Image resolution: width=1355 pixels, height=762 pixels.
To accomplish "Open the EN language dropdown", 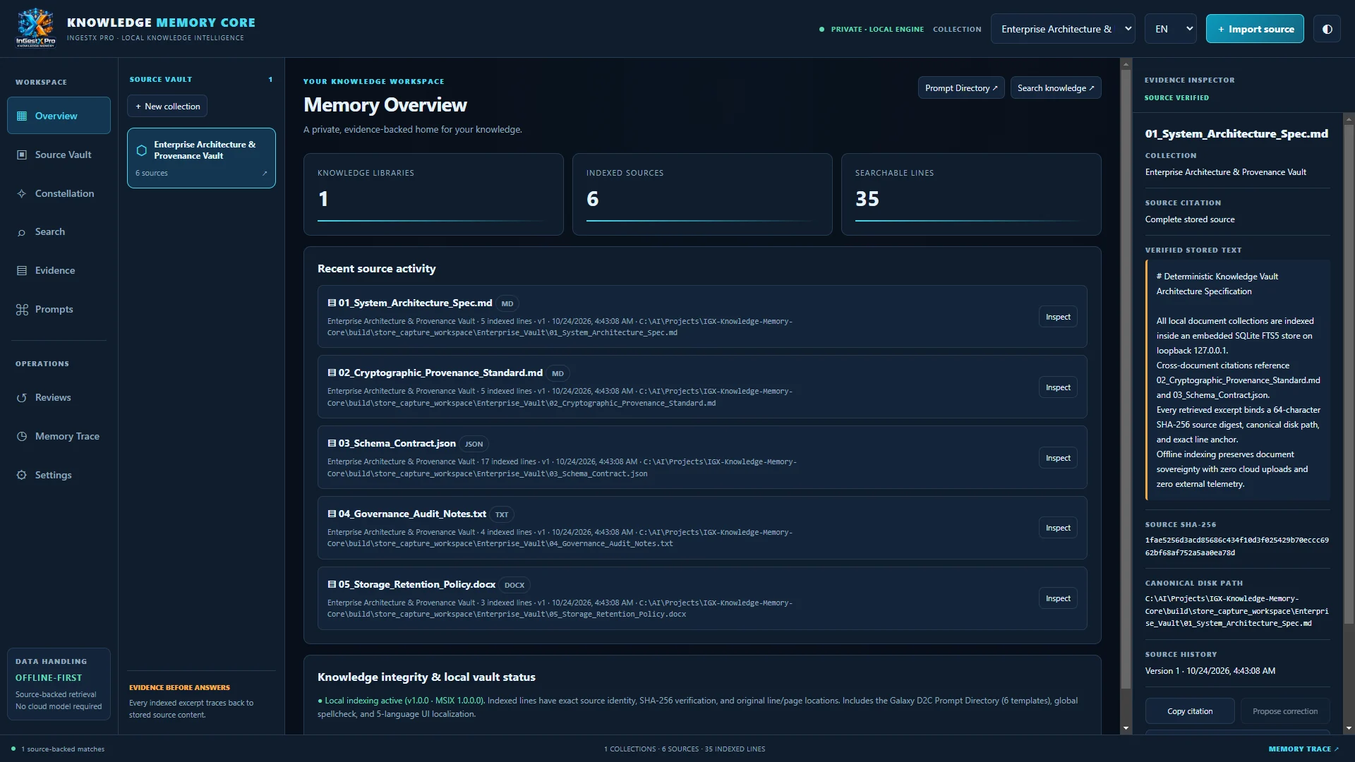I will pyautogui.click(x=1171, y=29).
